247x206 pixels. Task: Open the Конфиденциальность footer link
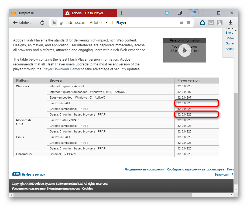pos(64,188)
